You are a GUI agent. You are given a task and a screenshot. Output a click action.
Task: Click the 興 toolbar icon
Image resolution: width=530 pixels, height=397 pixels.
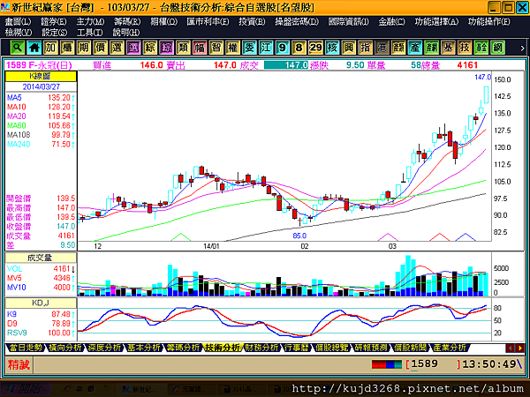[349, 48]
